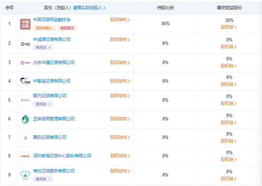The width and height of the screenshot is (262, 186).
Task: Click the 36% value in 持股比例 column
Action: click(x=165, y=24)
